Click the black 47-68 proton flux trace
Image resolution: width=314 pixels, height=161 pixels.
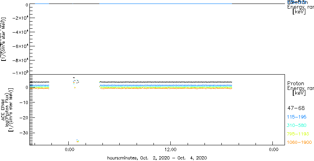pos(166,82)
